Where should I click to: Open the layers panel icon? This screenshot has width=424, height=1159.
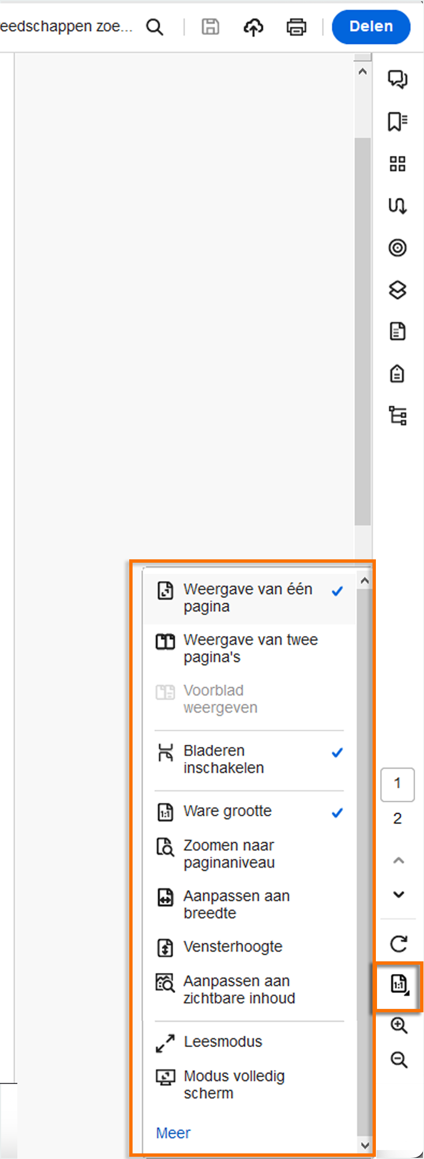pyautogui.click(x=397, y=289)
